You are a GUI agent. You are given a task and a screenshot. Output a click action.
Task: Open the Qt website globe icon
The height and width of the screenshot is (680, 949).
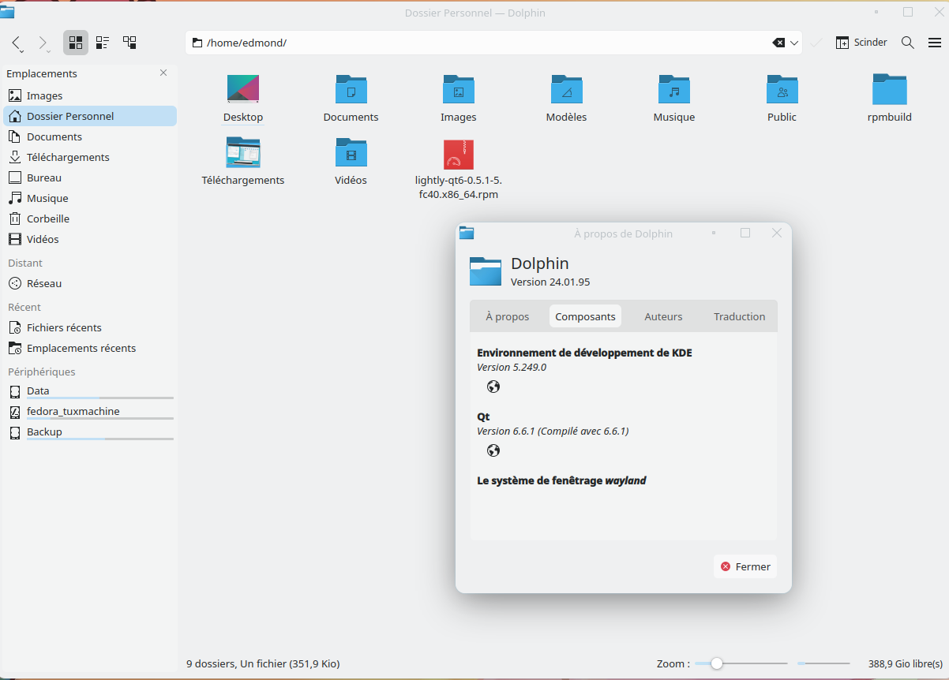pyautogui.click(x=493, y=450)
